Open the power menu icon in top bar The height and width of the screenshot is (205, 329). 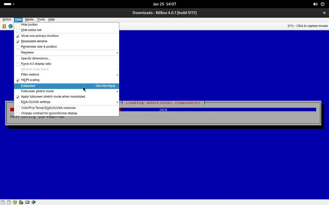(323, 4)
